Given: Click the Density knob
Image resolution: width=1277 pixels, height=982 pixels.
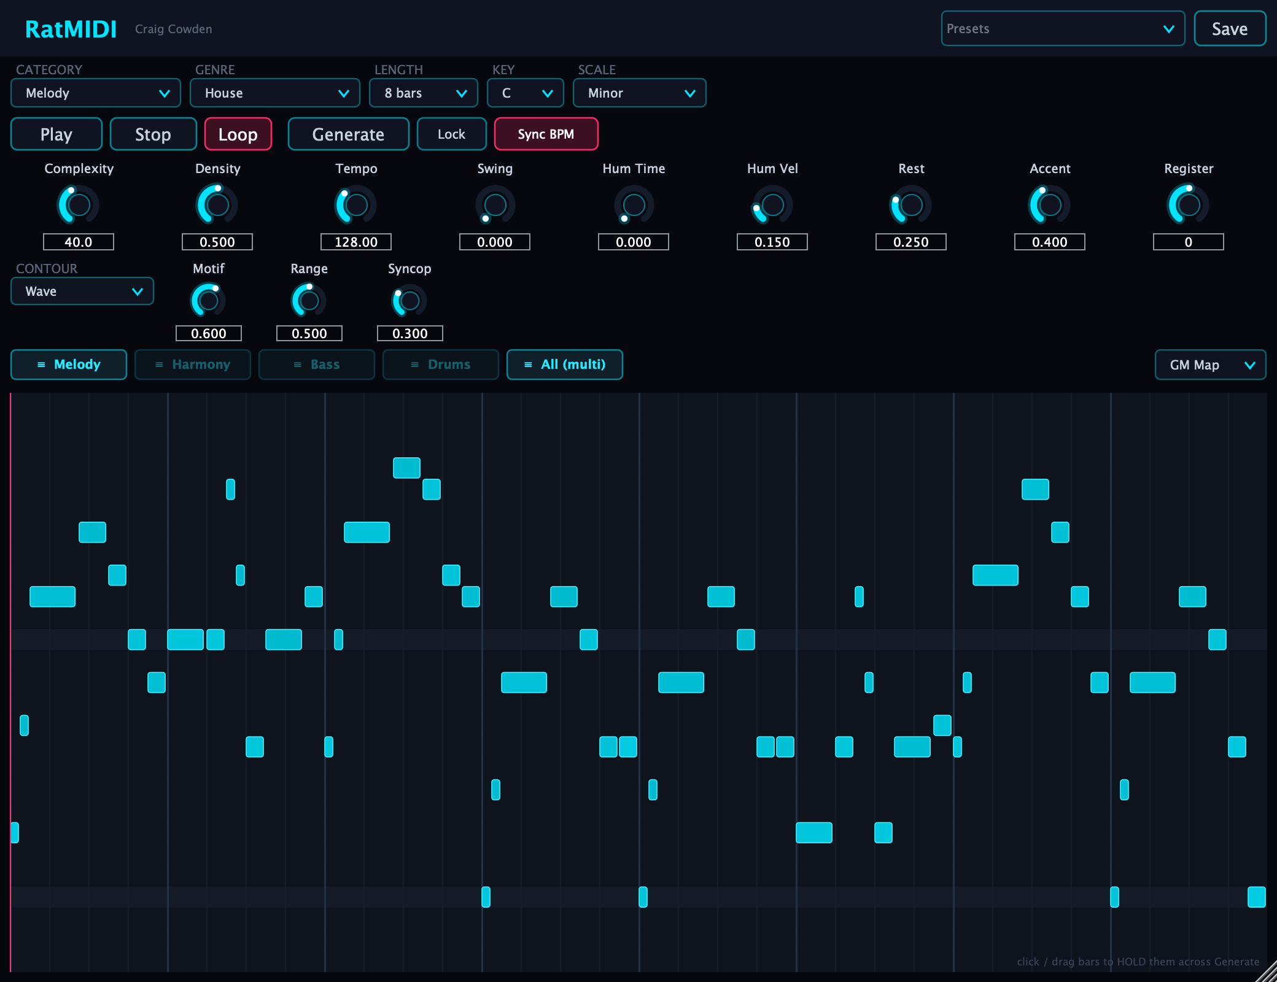Looking at the screenshot, I should click(217, 205).
